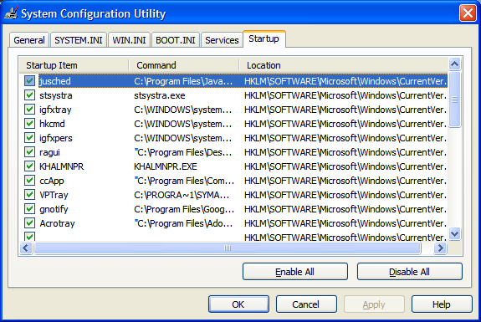
Task: Click the igfxtray item name
Action: 55,110
